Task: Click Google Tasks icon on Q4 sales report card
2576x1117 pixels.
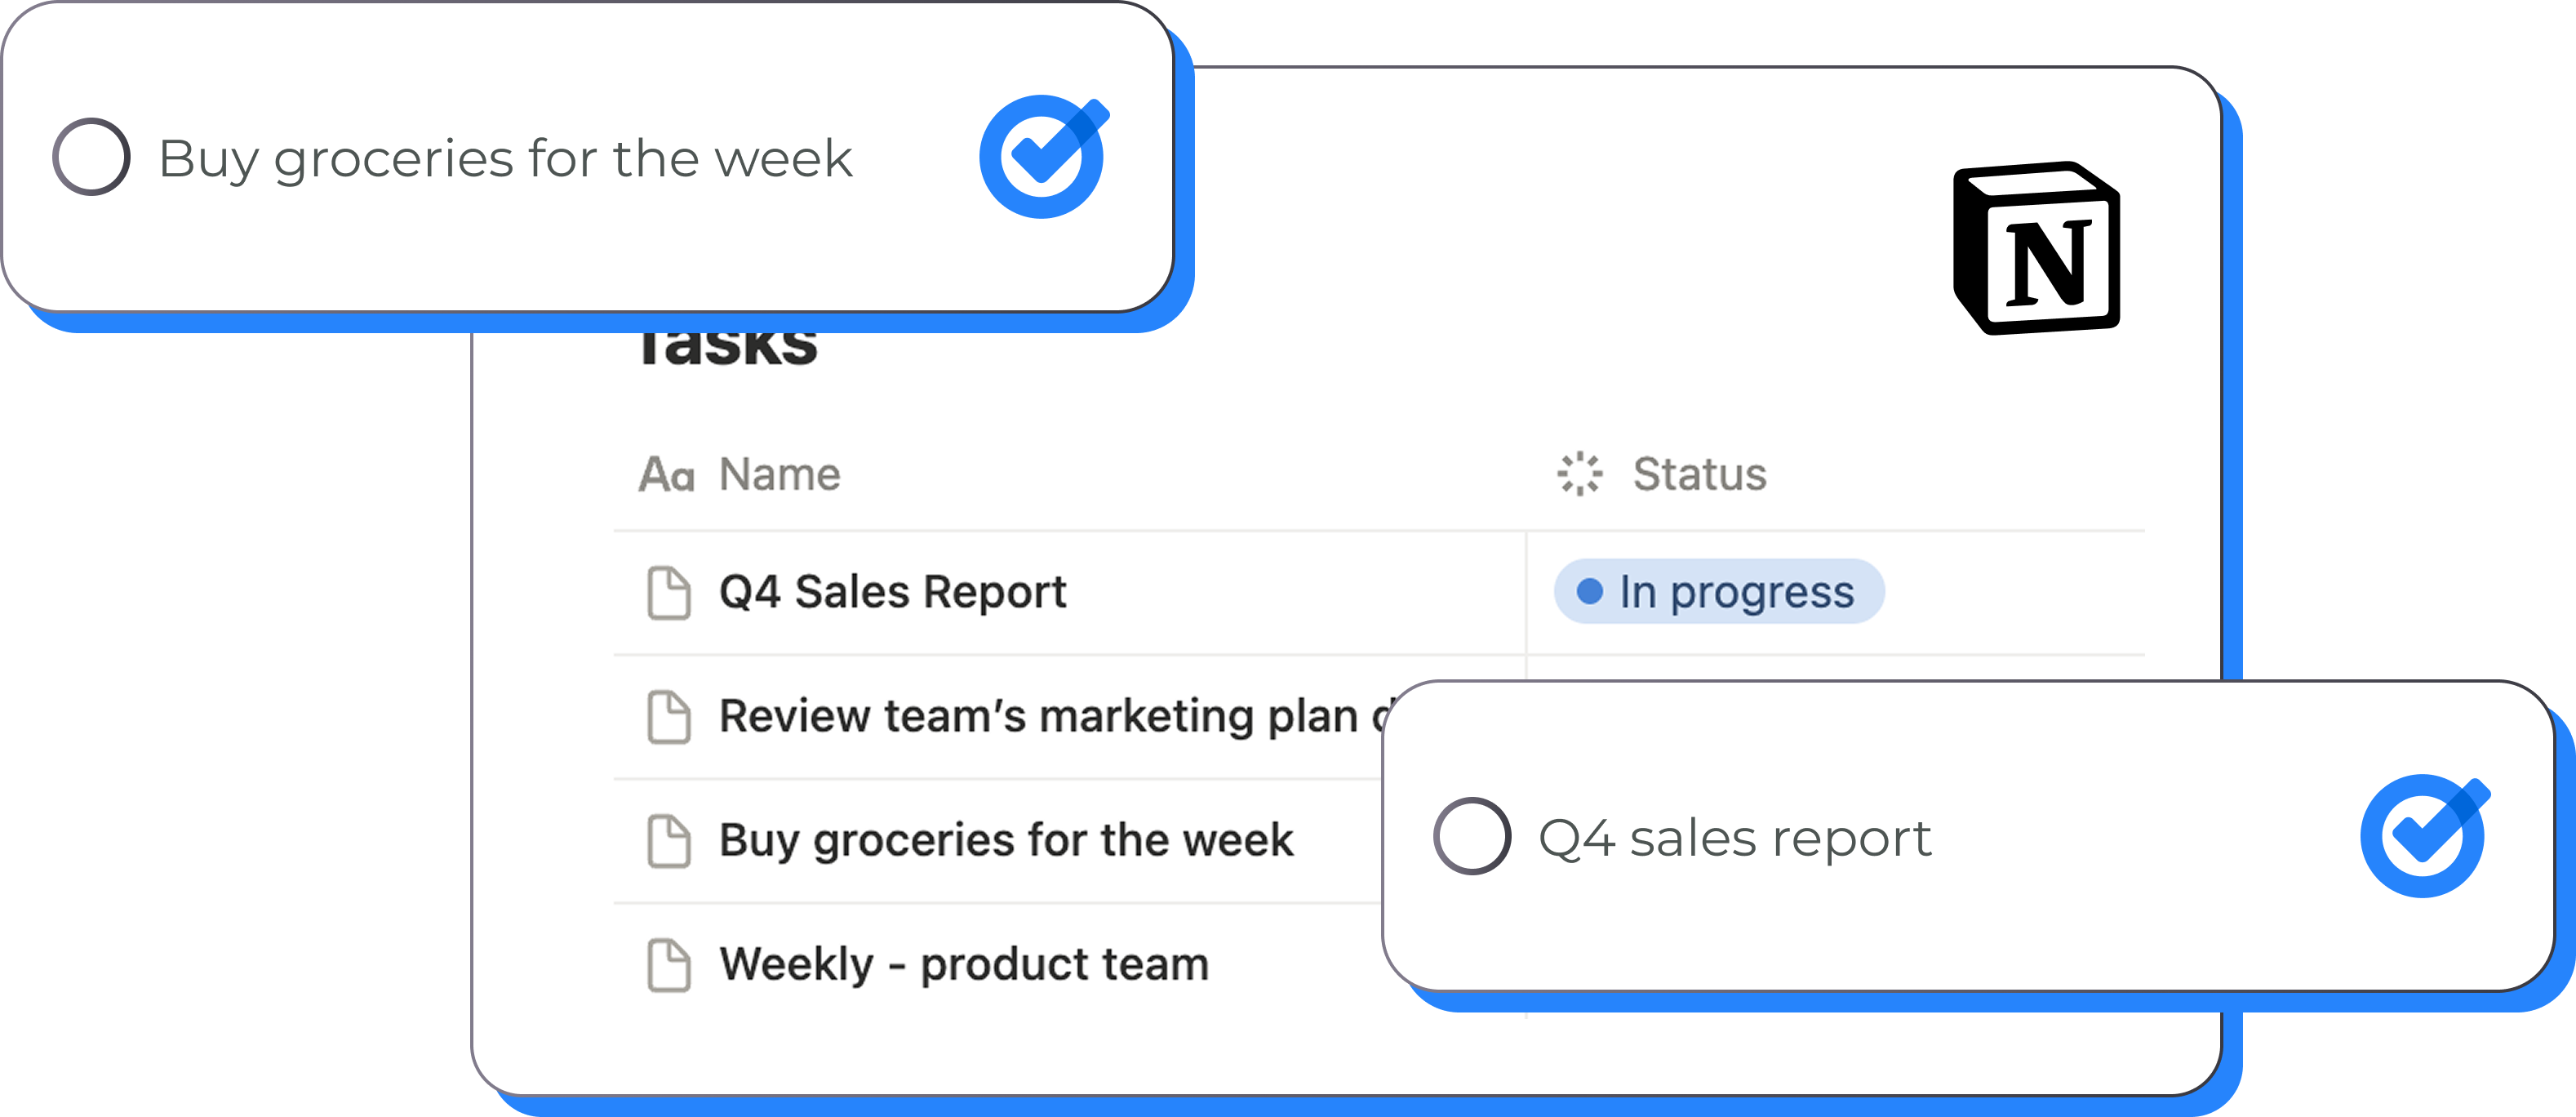Action: (2424, 836)
